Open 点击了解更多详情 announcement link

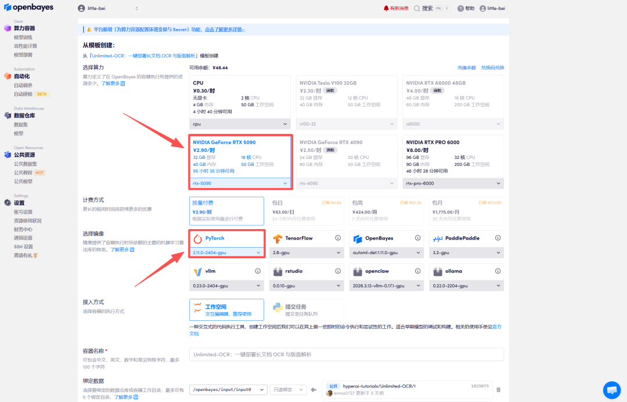pyautogui.click(x=224, y=30)
